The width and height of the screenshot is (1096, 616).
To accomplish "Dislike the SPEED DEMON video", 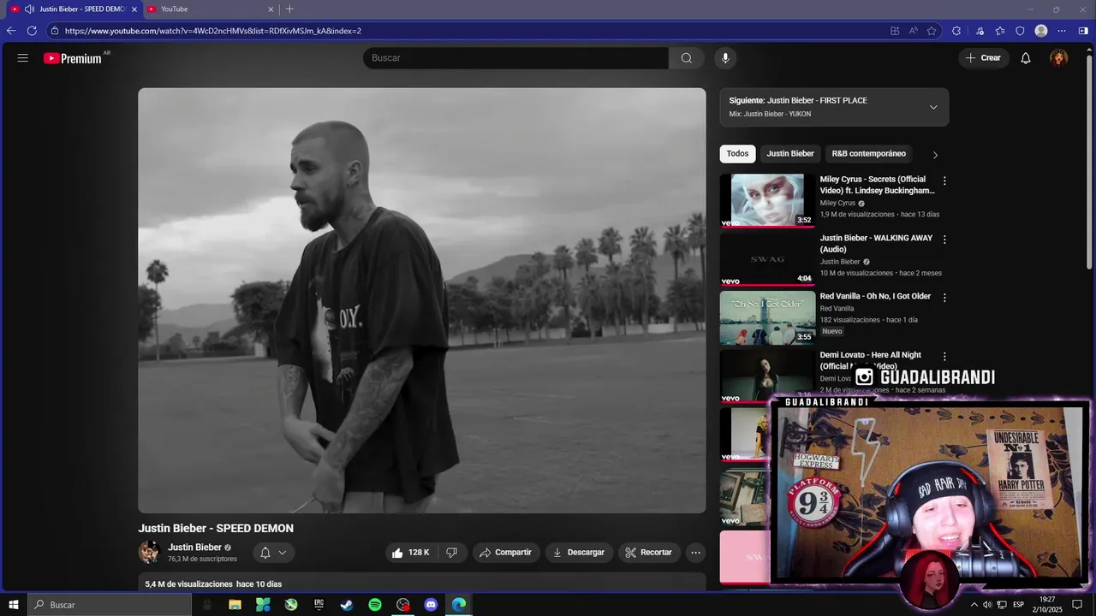I will [x=451, y=553].
